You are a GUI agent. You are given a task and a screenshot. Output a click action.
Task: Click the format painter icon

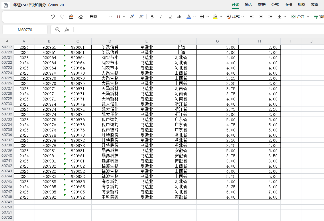71,17
